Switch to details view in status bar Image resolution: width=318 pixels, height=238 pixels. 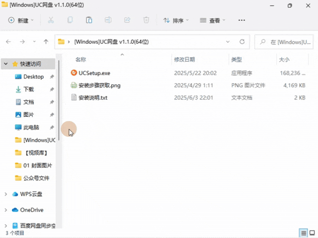click(304, 233)
